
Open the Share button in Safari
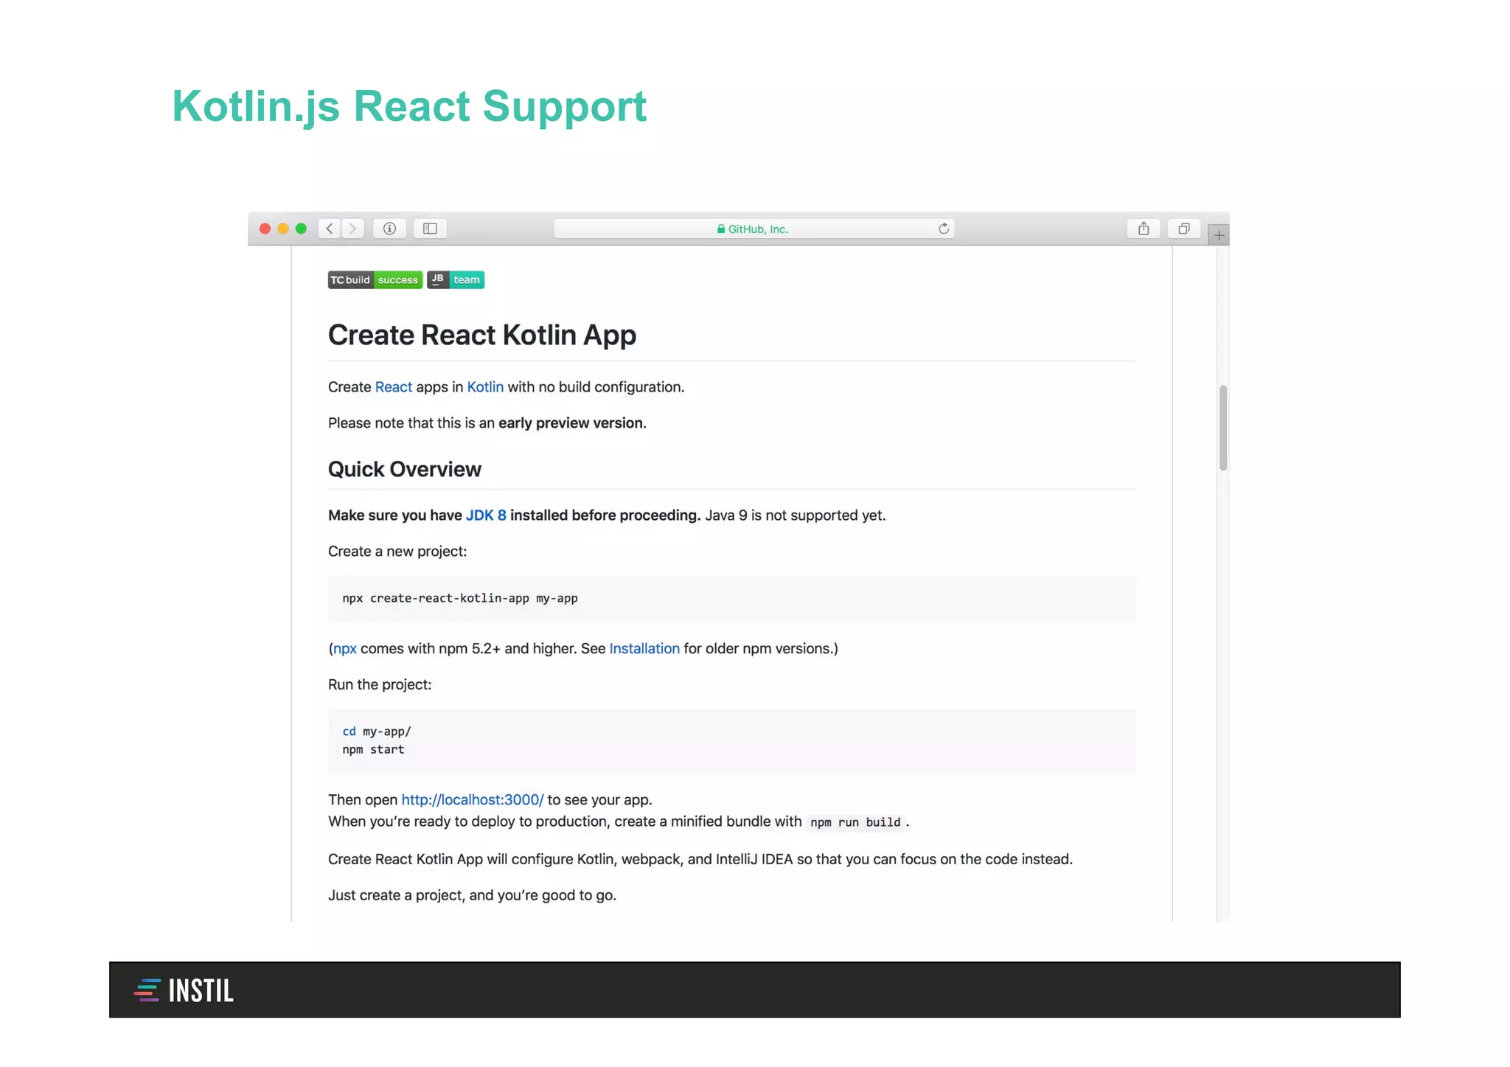pos(1144,229)
